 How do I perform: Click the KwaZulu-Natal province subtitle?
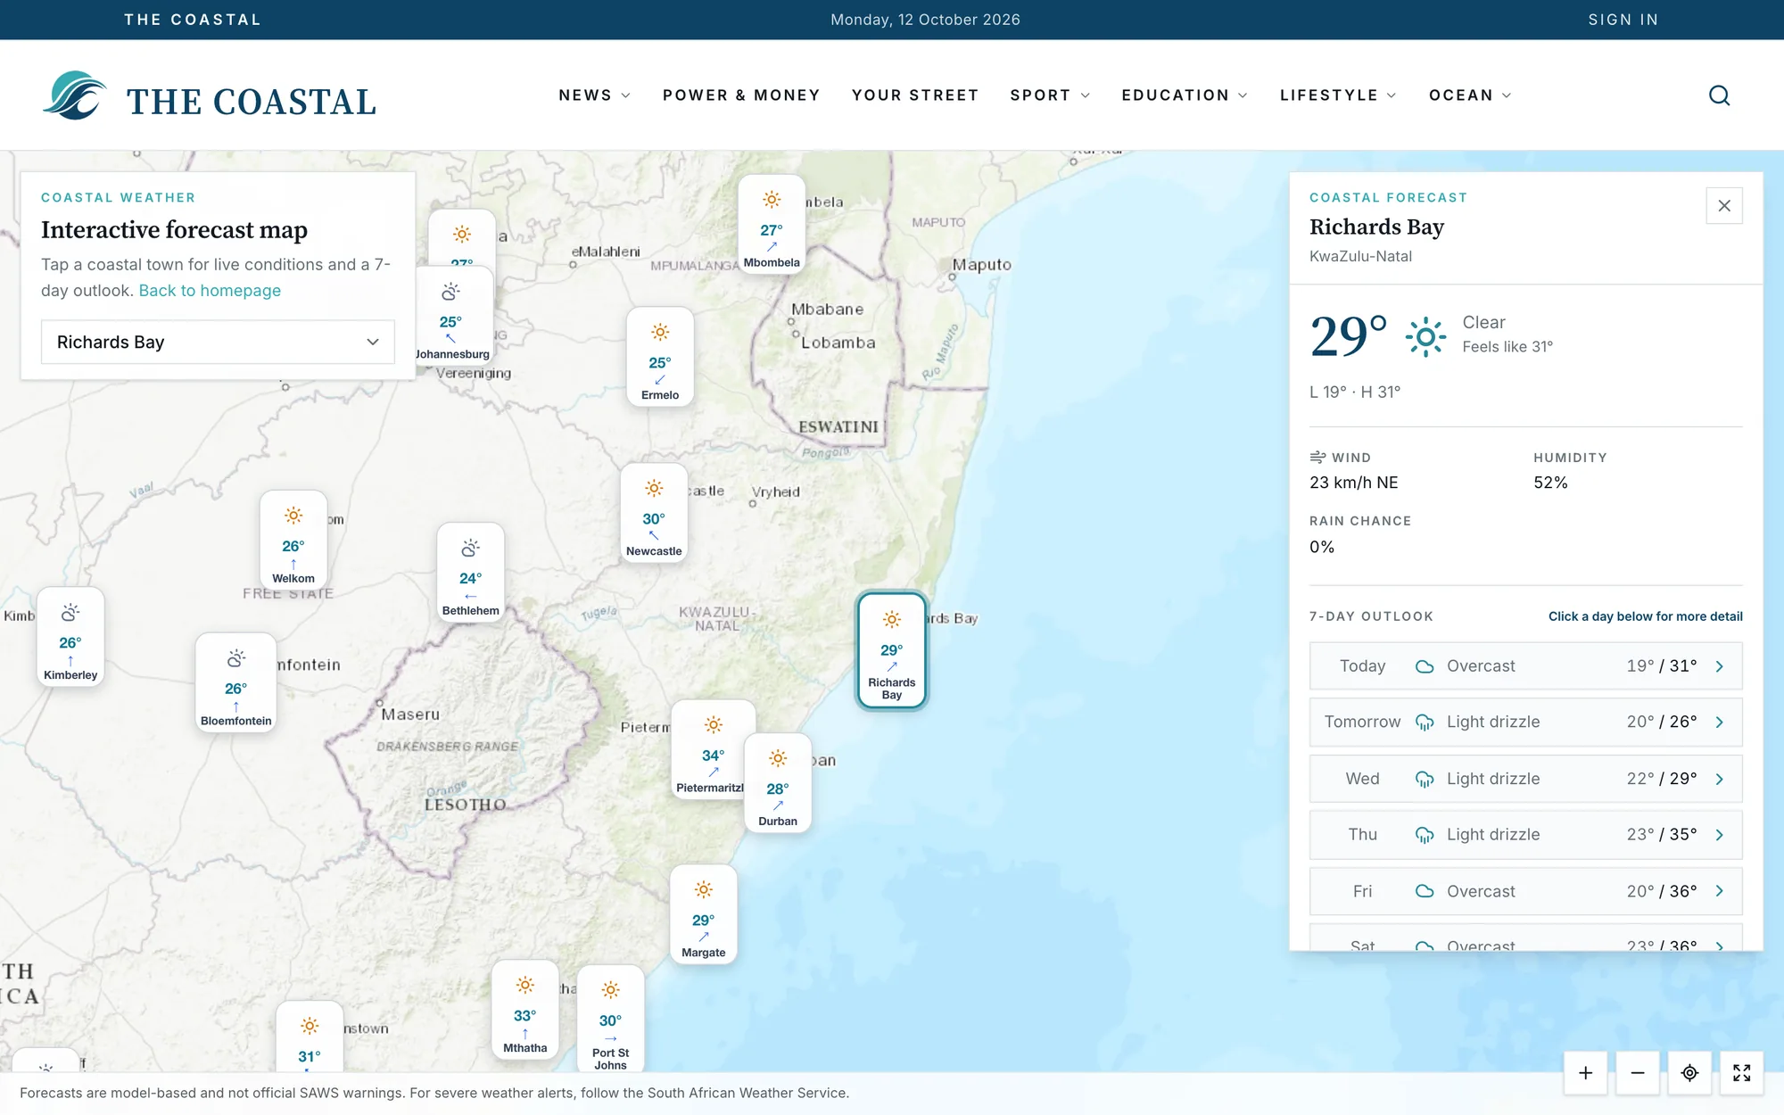(x=1360, y=257)
